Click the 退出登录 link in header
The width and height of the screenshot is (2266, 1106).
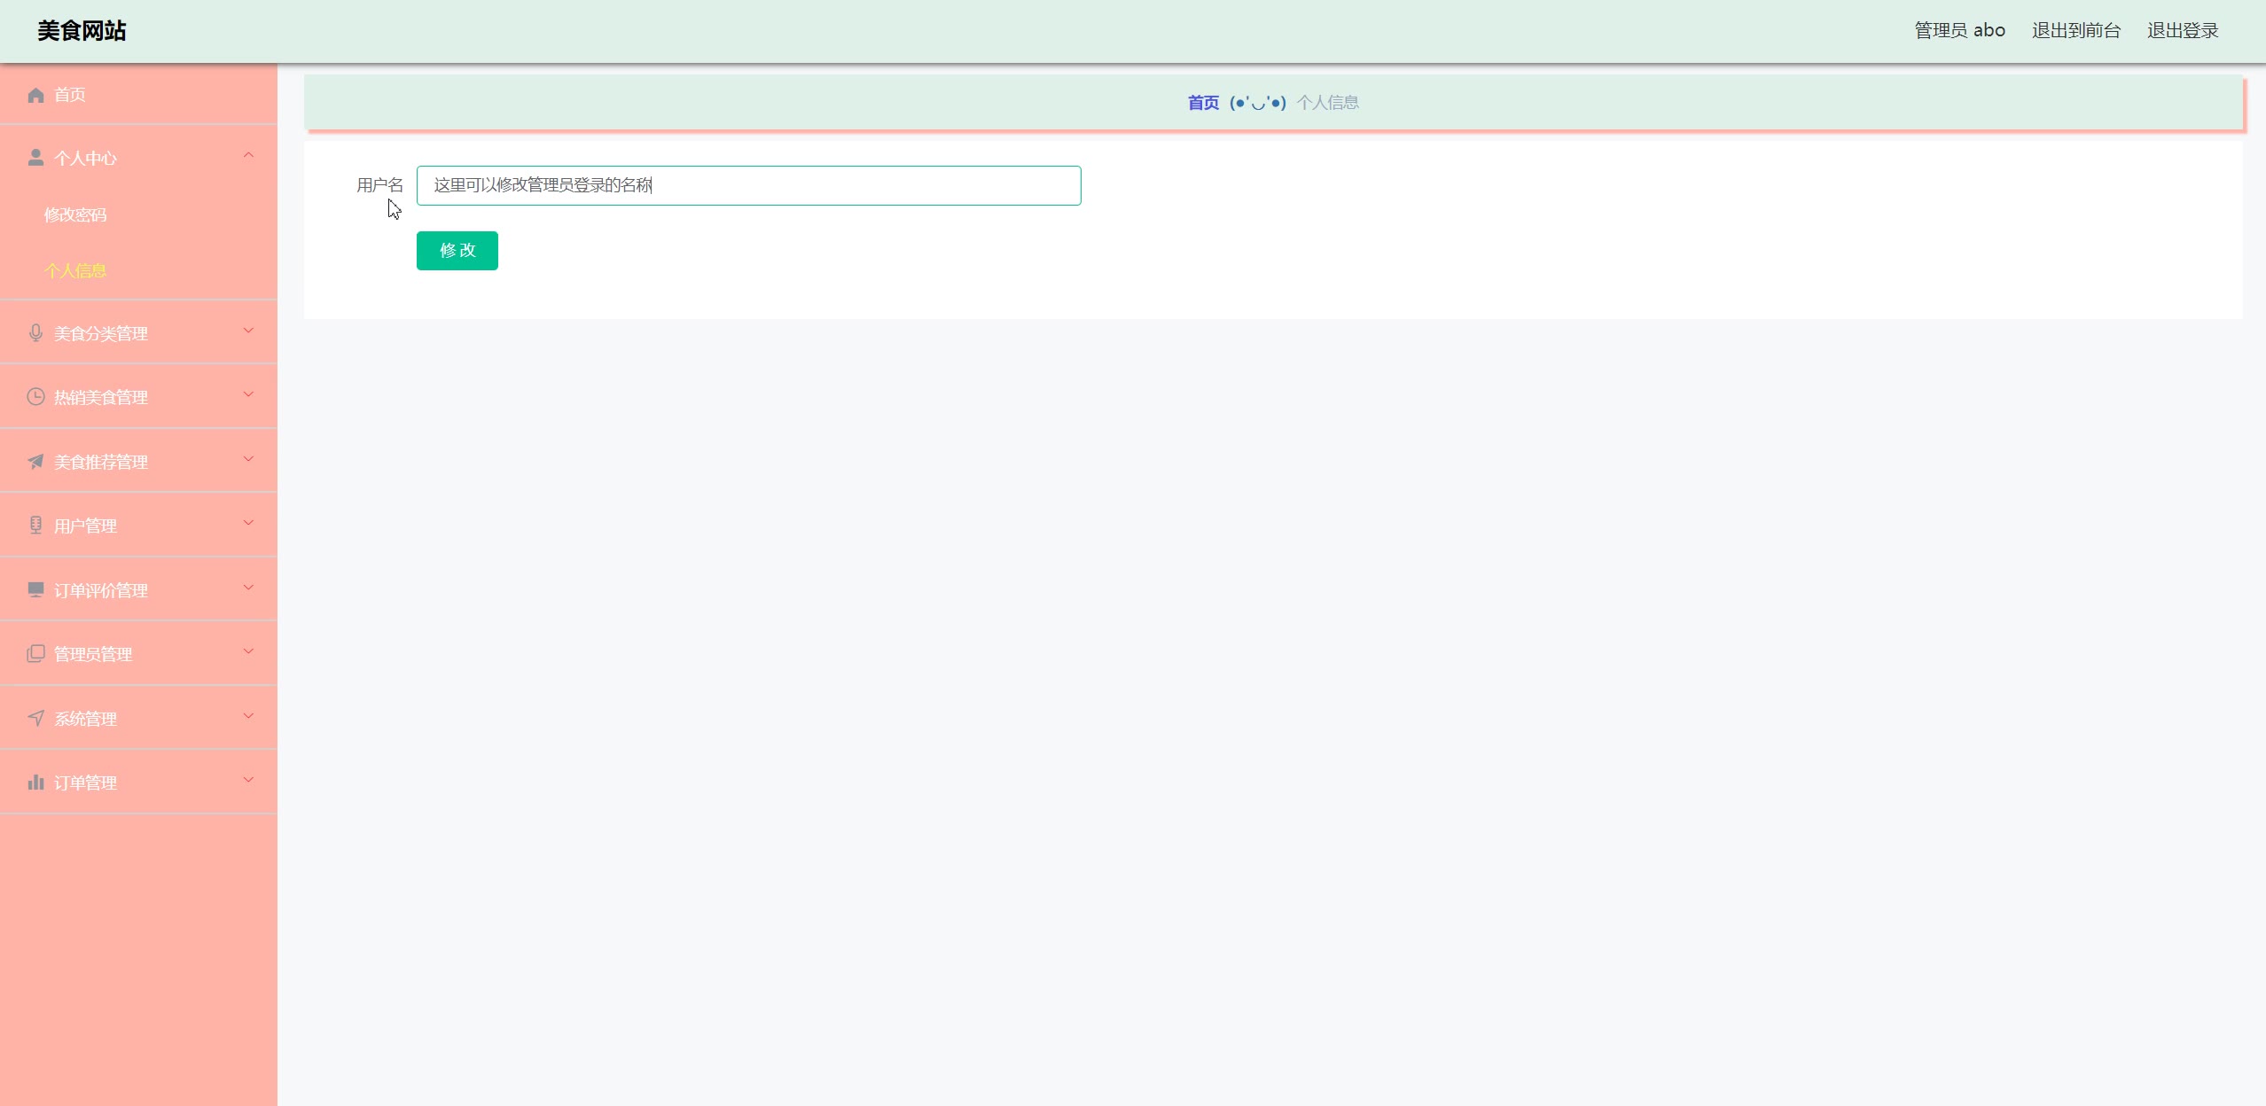tap(2182, 31)
